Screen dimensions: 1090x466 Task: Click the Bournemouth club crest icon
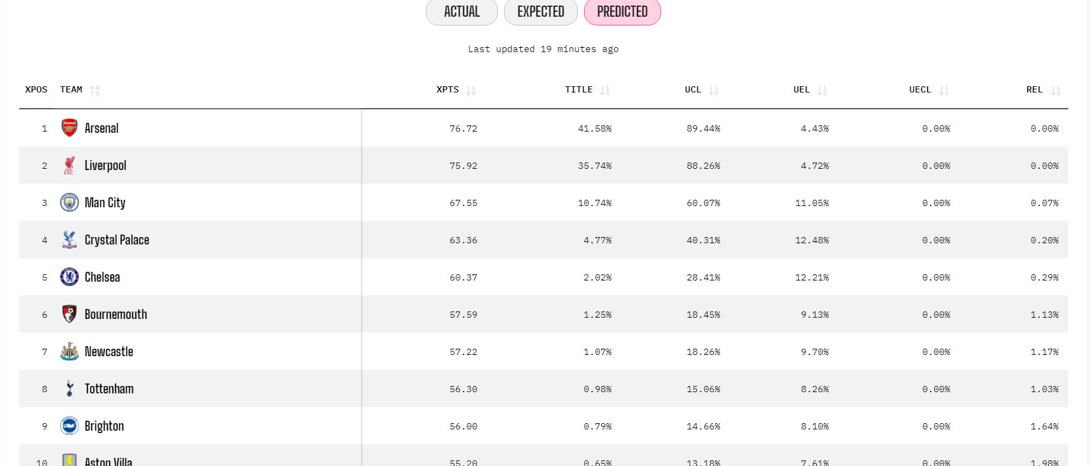click(69, 314)
